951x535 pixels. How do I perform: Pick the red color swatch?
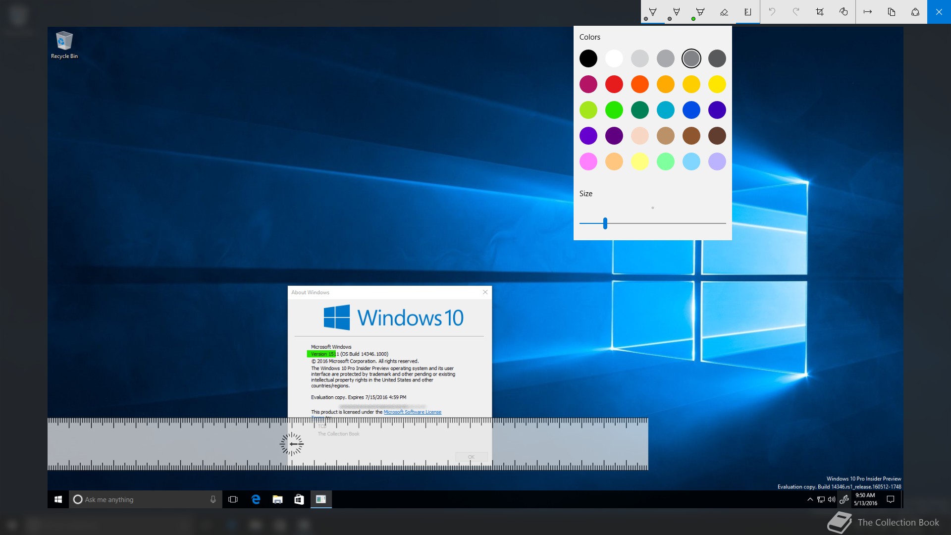pyautogui.click(x=614, y=84)
